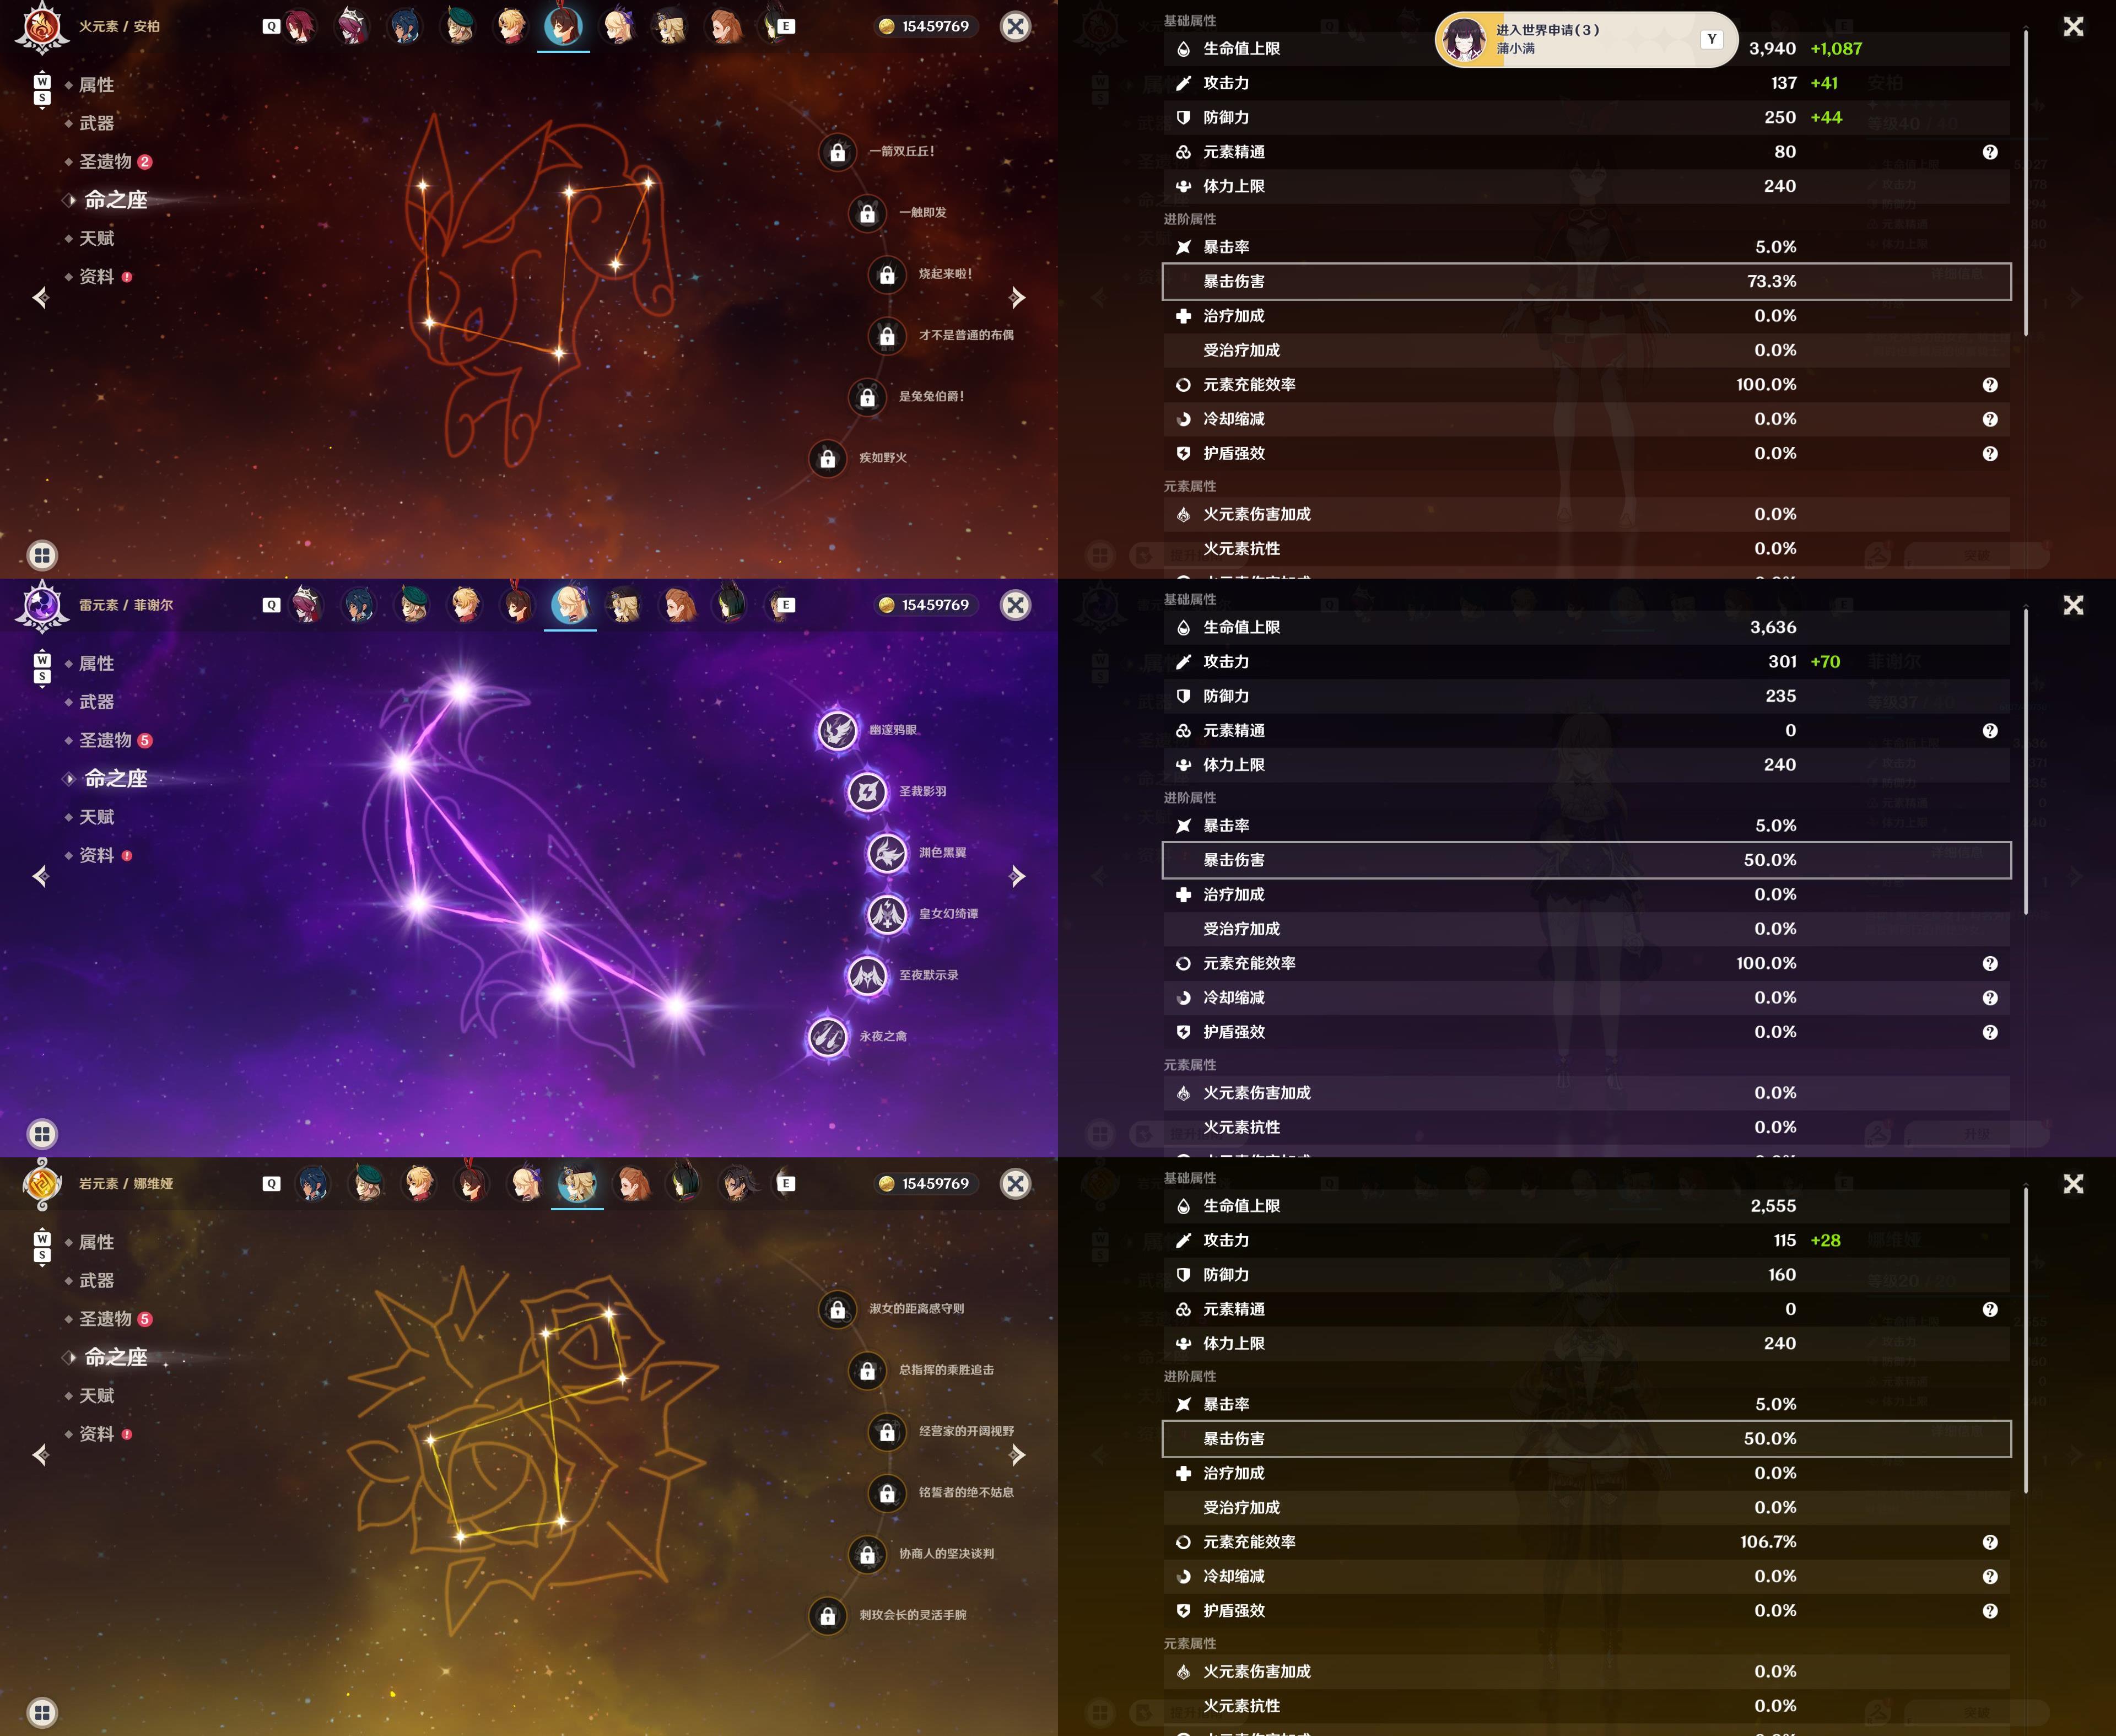Click the 生命值上限 3,636 row
The width and height of the screenshot is (2116, 1736).
click(x=1586, y=627)
